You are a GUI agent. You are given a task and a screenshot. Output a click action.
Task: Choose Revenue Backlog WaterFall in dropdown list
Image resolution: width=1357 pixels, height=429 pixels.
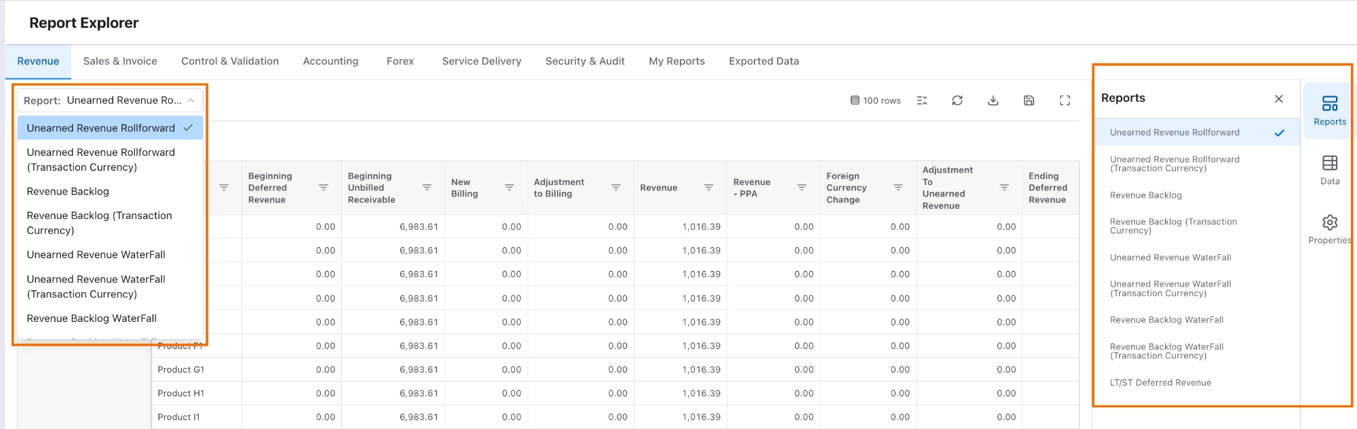(x=110, y=319)
